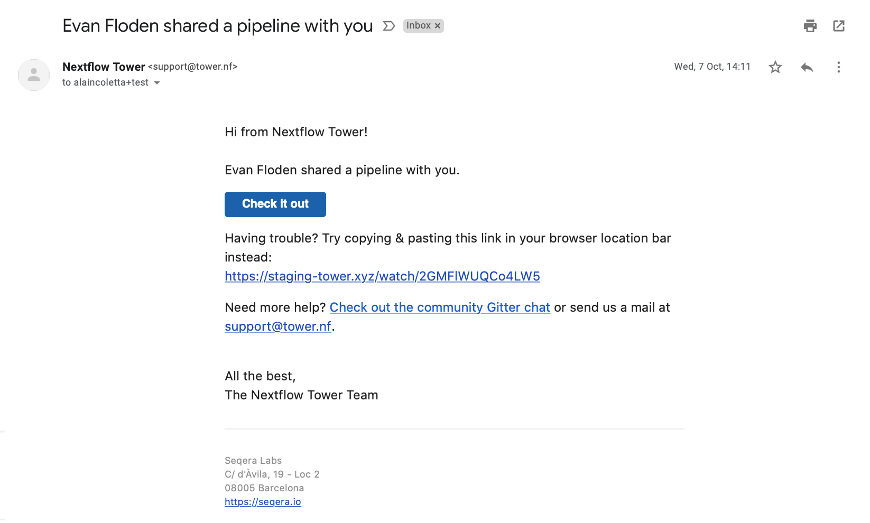Star this email from Nextflow Tower
This screenshot has width=870, height=523.
click(x=775, y=67)
